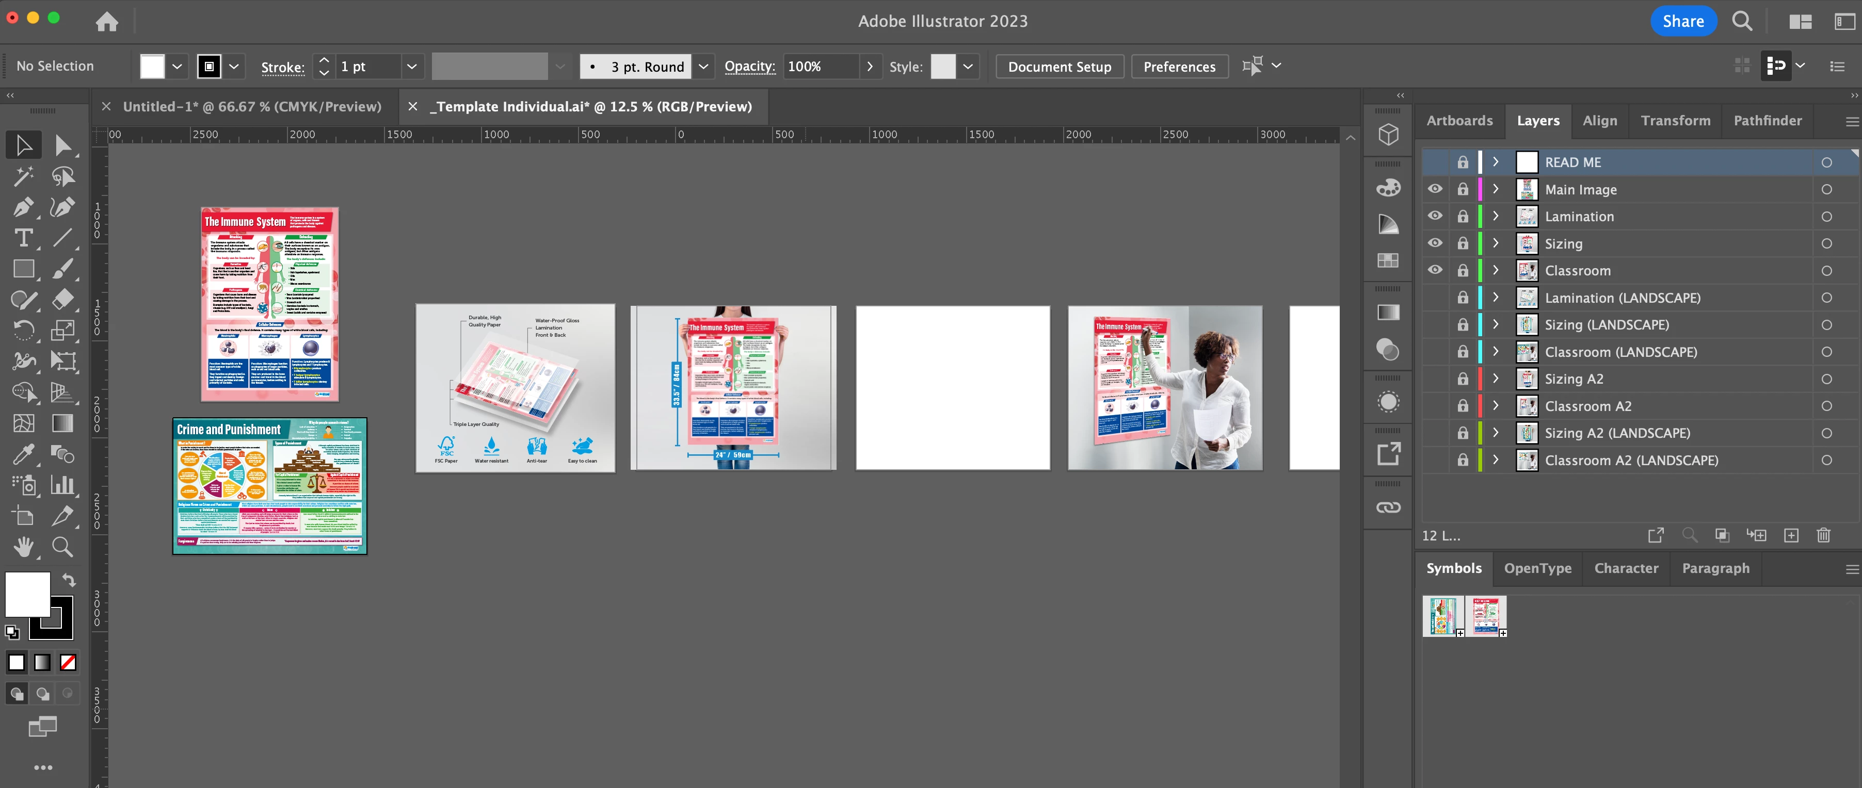Hide the Main Image layer
This screenshot has width=1862, height=788.
click(x=1435, y=189)
